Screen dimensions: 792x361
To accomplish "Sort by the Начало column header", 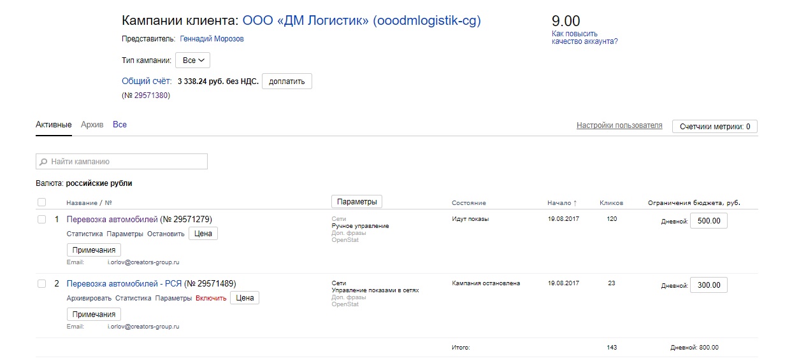I will [x=561, y=203].
